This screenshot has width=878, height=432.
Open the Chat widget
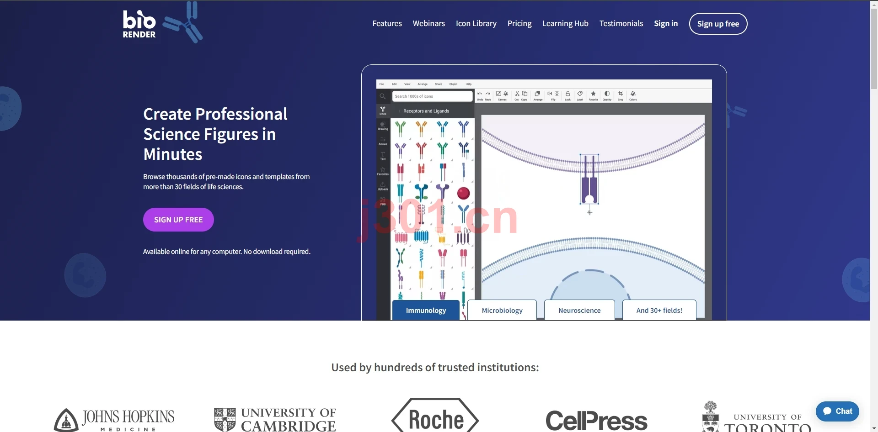tap(837, 411)
